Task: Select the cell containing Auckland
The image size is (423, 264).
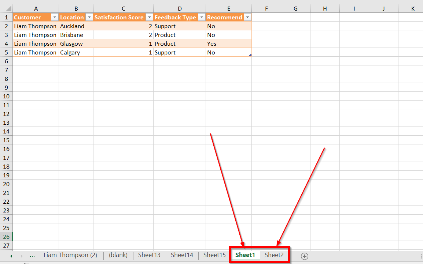Action: [76, 26]
